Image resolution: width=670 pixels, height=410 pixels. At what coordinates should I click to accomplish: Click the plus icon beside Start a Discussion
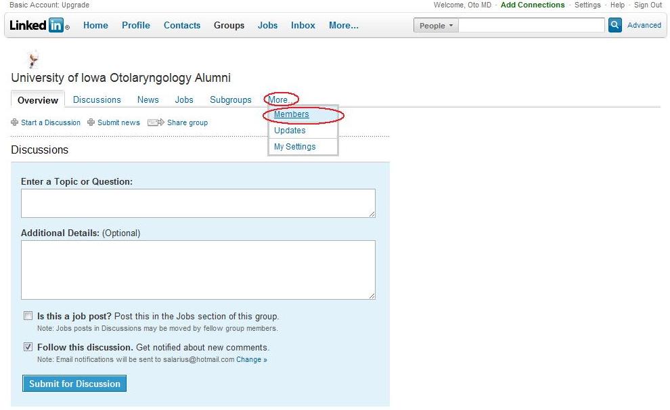point(14,122)
